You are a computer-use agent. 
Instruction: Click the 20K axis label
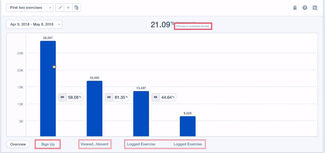[20, 70]
